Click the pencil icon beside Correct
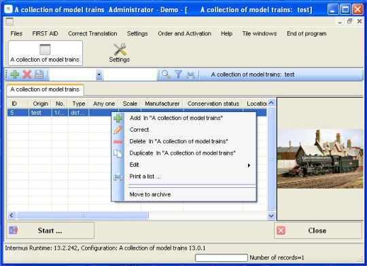The image size is (367, 266). pos(118,130)
